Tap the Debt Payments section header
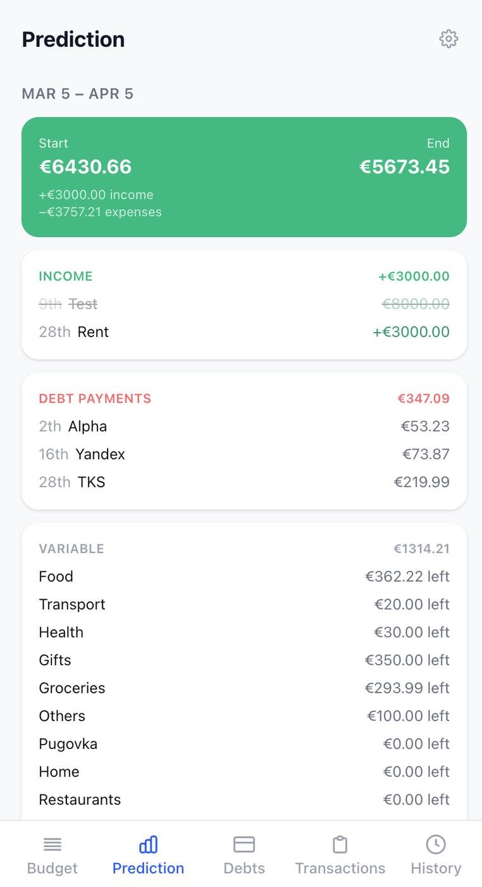Viewport: 482px width, 887px height. pyautogui.click(x=95, y=399)
